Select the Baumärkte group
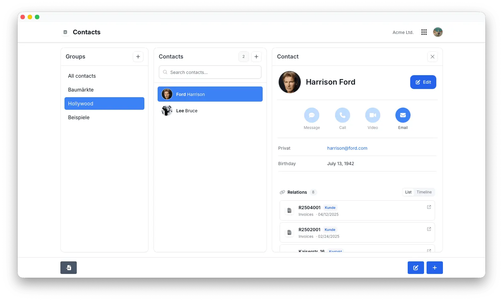 pos(104,90)
